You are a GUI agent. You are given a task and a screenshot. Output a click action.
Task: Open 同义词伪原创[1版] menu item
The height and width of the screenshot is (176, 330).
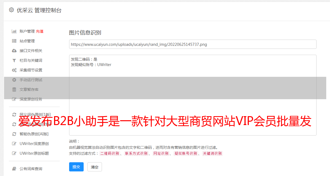[x=35, y=115]
